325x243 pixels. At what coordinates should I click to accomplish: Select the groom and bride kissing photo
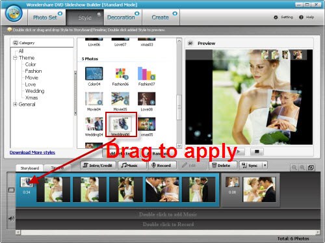162,190
